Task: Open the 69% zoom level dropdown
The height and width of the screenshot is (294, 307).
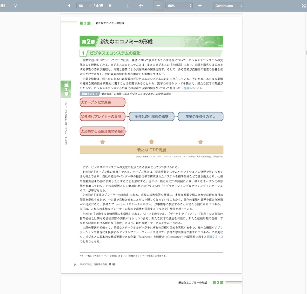Action: pyautogui.click(x=179, y=6)
